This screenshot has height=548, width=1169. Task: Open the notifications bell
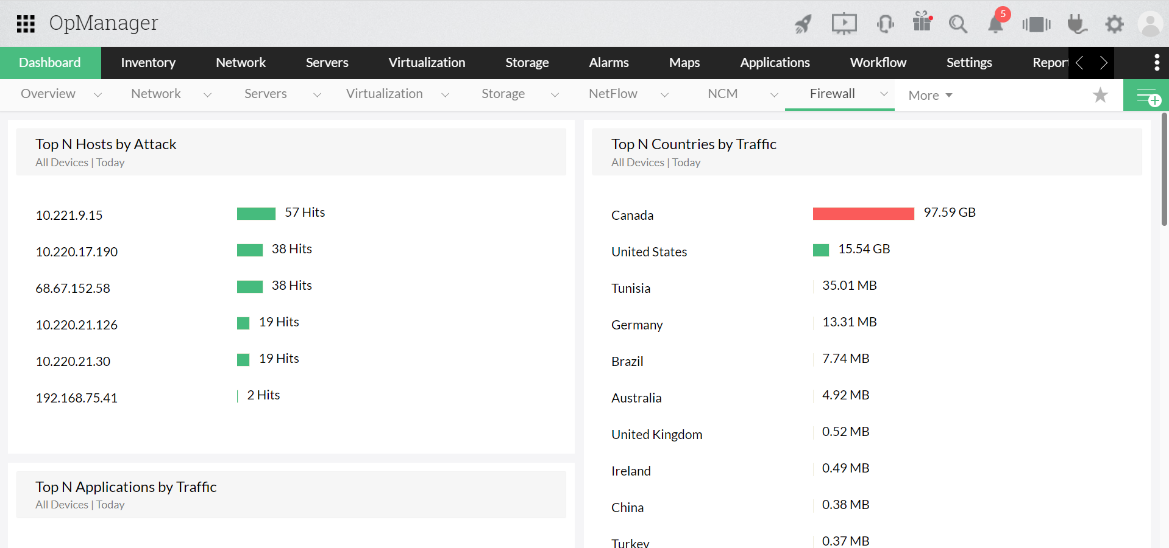(996, 24)
